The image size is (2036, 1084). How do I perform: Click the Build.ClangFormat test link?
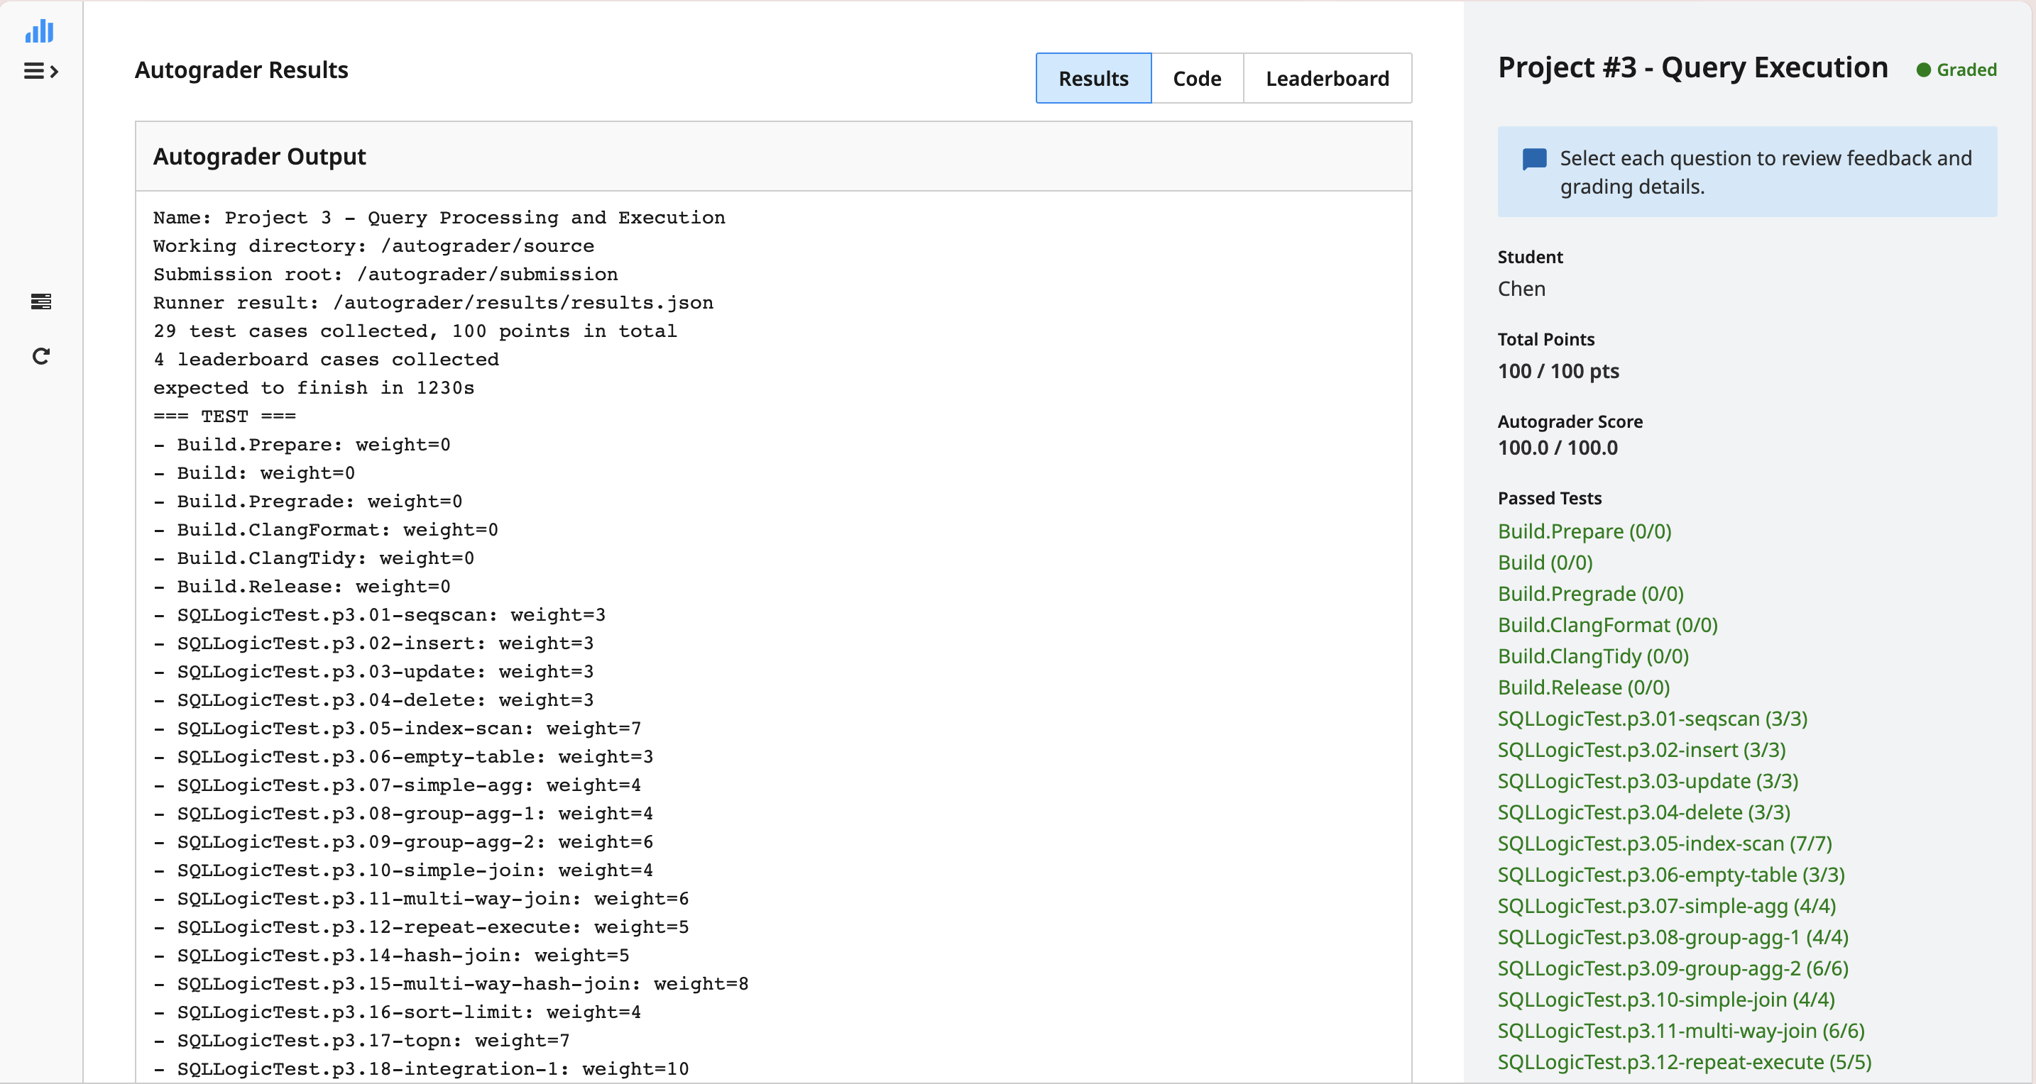pos(1607,624)
